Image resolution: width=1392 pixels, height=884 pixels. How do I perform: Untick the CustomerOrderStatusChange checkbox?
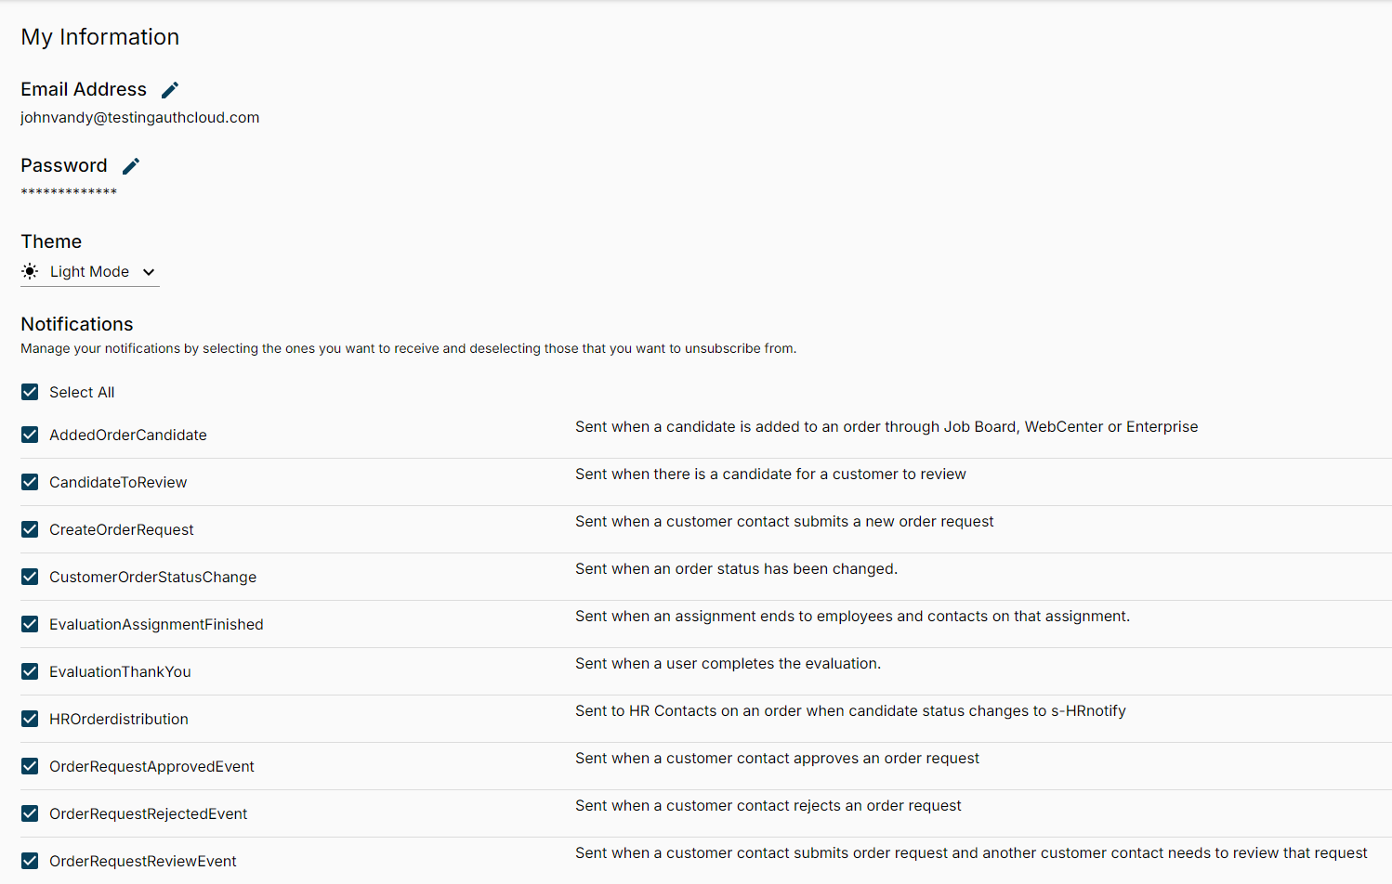[x=30, y=577]
